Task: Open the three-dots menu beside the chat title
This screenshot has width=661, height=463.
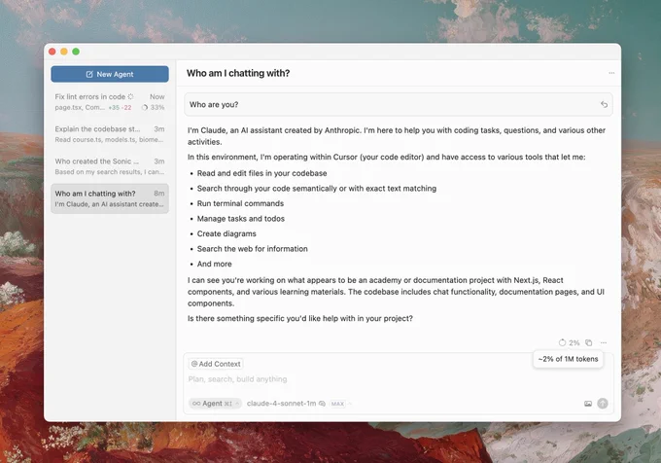Action: point(611,73)
